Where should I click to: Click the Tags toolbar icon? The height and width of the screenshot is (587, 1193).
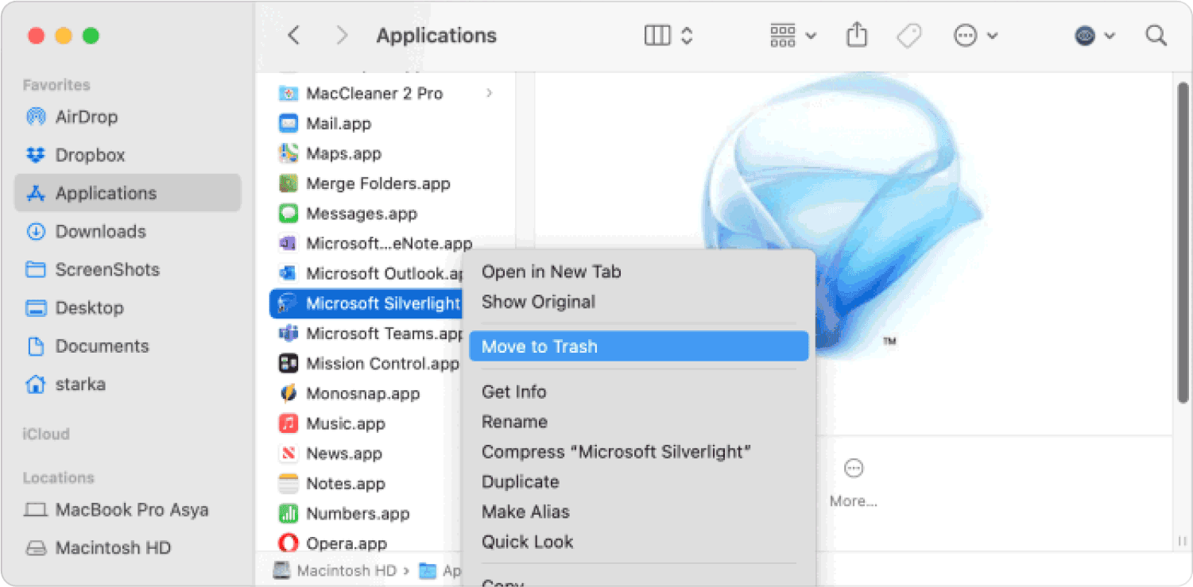click(x=908, y=36)
